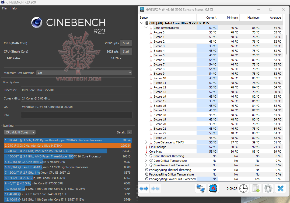Viewport: 290px width, 203px height.
Task: Click Cinebench app icon in title bar
Action: tap(3, 2)
